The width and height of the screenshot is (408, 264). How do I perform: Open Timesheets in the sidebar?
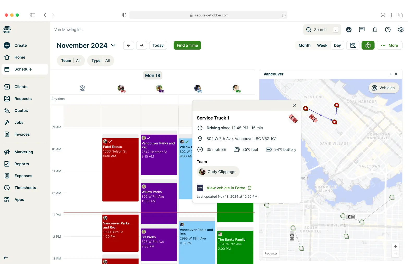(25, 188)
